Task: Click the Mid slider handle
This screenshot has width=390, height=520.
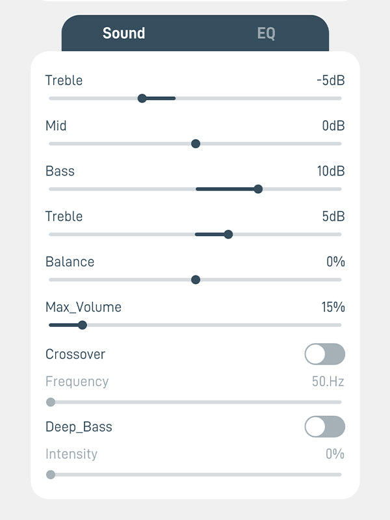Action: tap(196, 144)
